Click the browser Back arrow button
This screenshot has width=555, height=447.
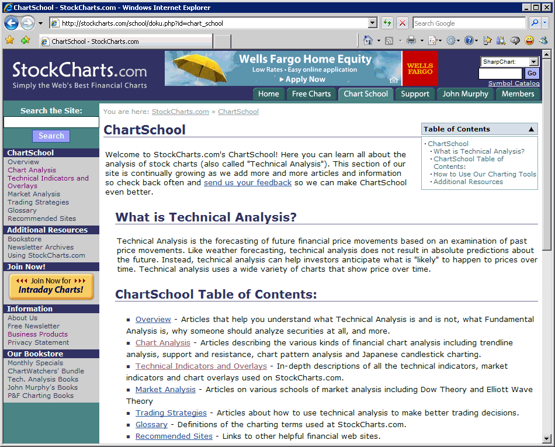coord(11,23)
